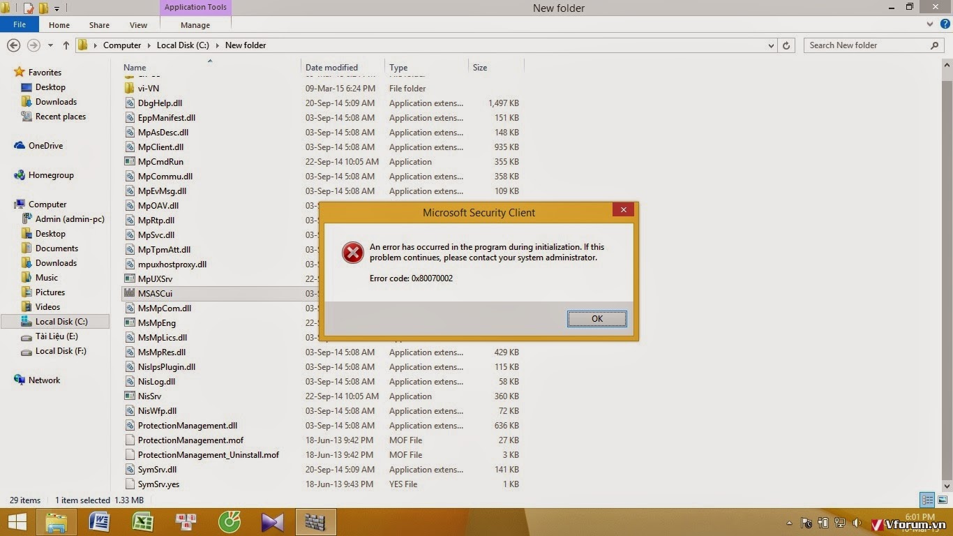Click the MSASCui application icon

tap(129, 293)
